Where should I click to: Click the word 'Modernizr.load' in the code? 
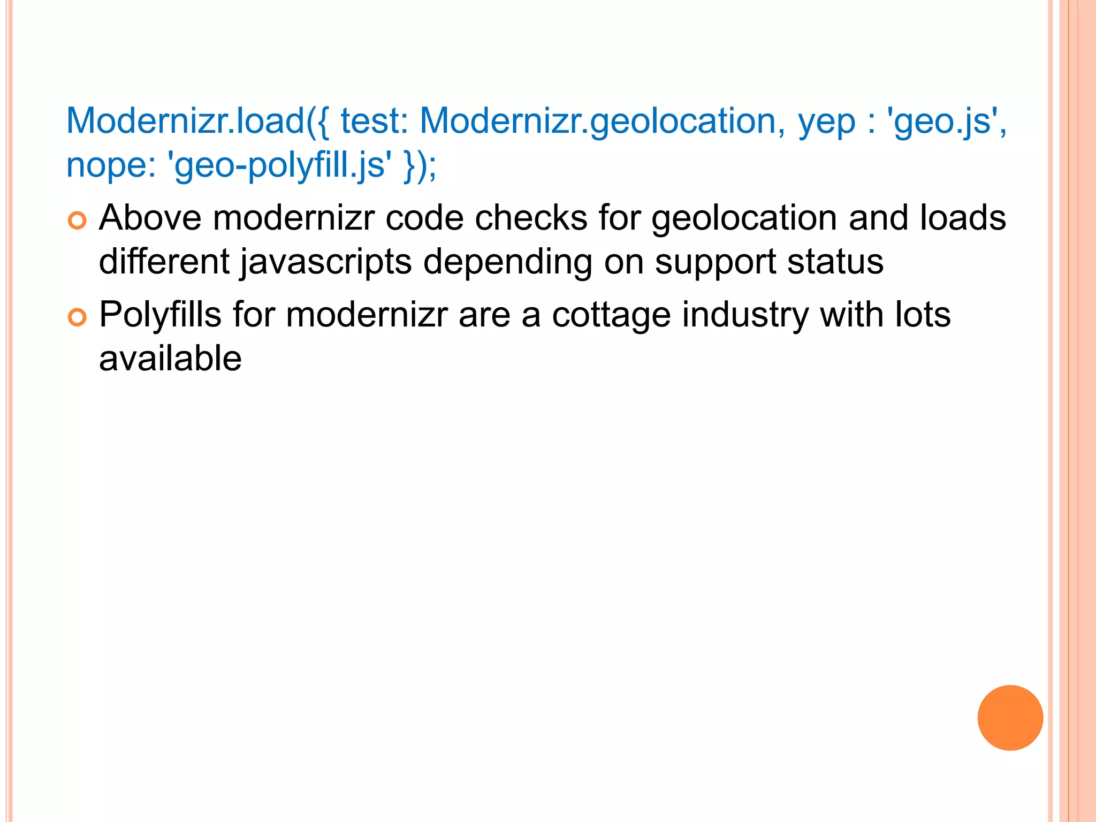point(185,120)
